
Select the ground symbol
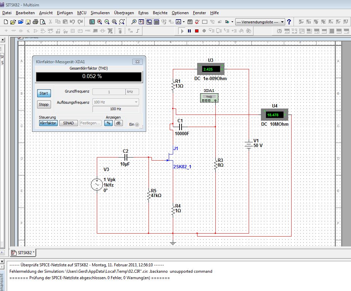172,243
